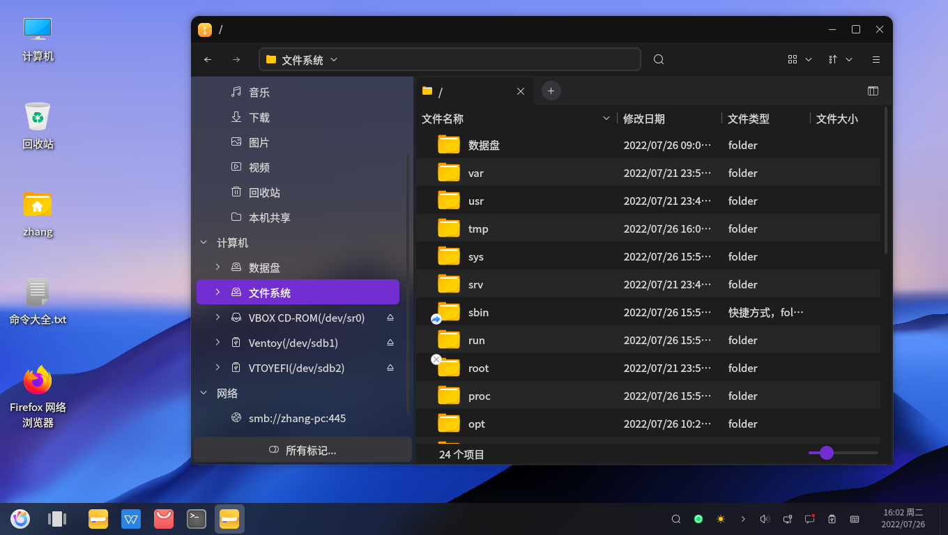Launch Firefox 网络浏览器 from the desktop

[38, 380]
